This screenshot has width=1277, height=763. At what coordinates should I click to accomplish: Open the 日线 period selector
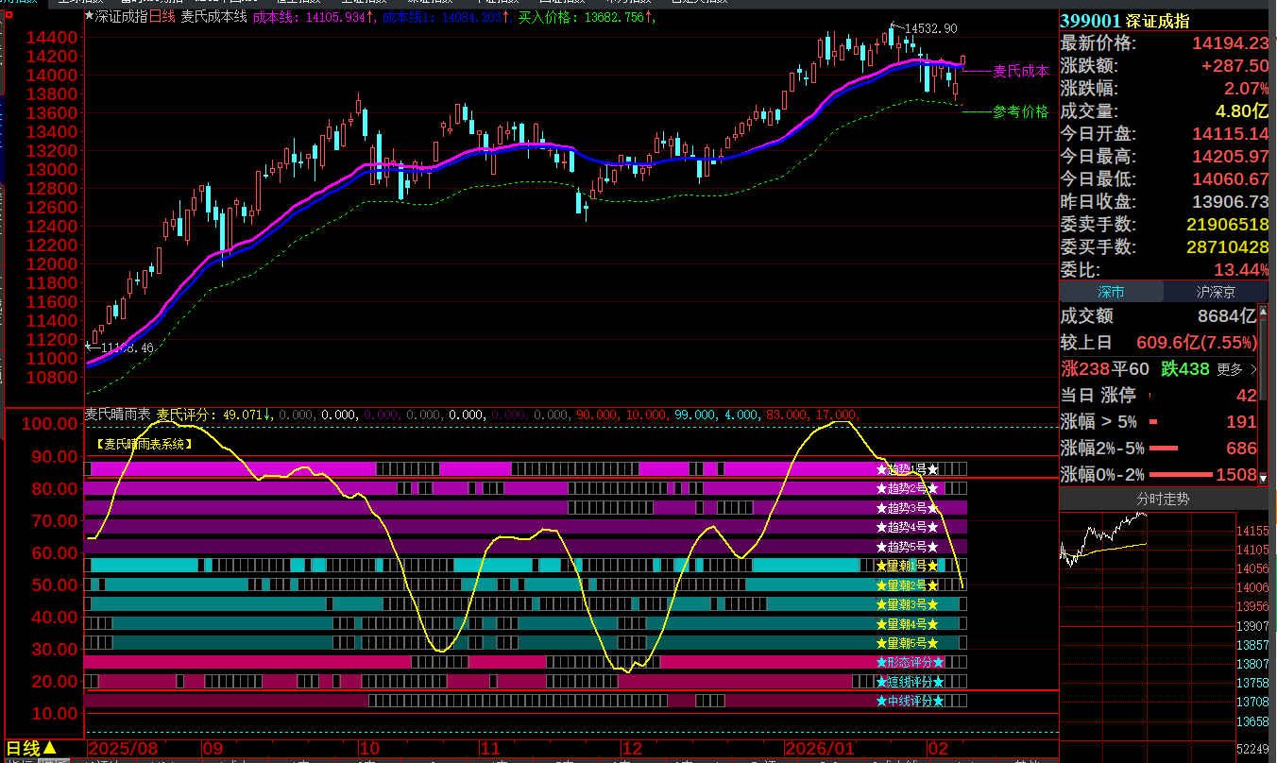tap(32, 748)
